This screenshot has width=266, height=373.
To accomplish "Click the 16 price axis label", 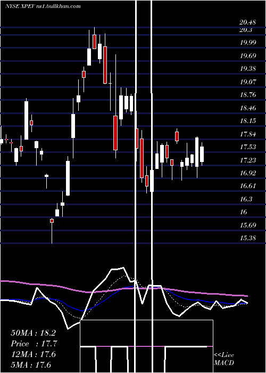I will click(x=244, y=212).
